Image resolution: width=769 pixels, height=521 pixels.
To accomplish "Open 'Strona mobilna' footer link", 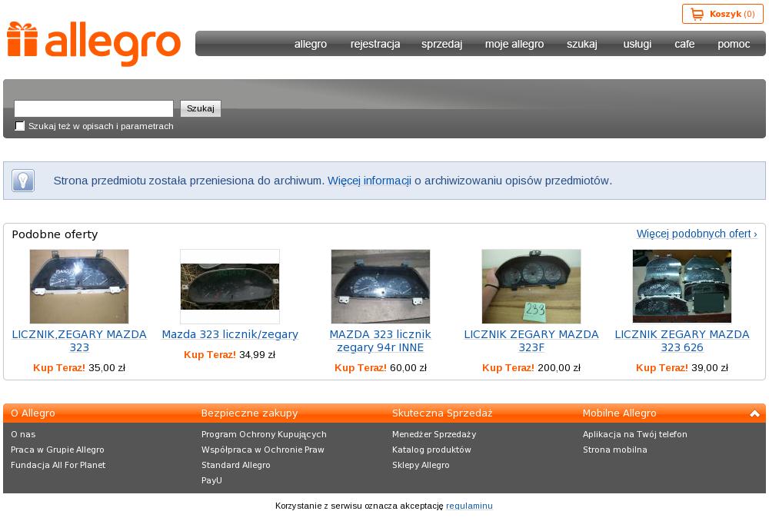I will 615,450.
